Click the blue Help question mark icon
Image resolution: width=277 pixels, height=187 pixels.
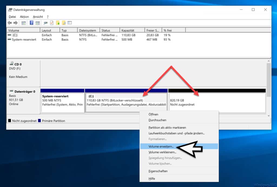point(32,23)
